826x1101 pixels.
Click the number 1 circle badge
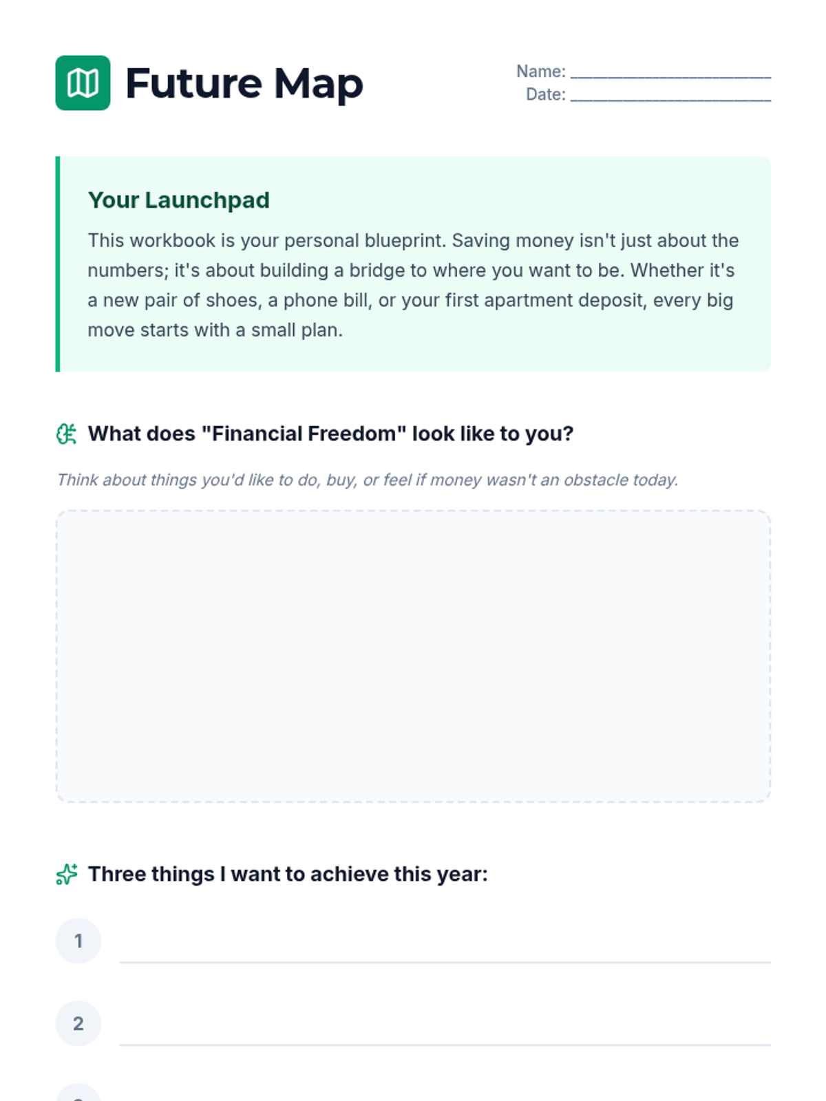pyautogui.click(x=78, y=941)
